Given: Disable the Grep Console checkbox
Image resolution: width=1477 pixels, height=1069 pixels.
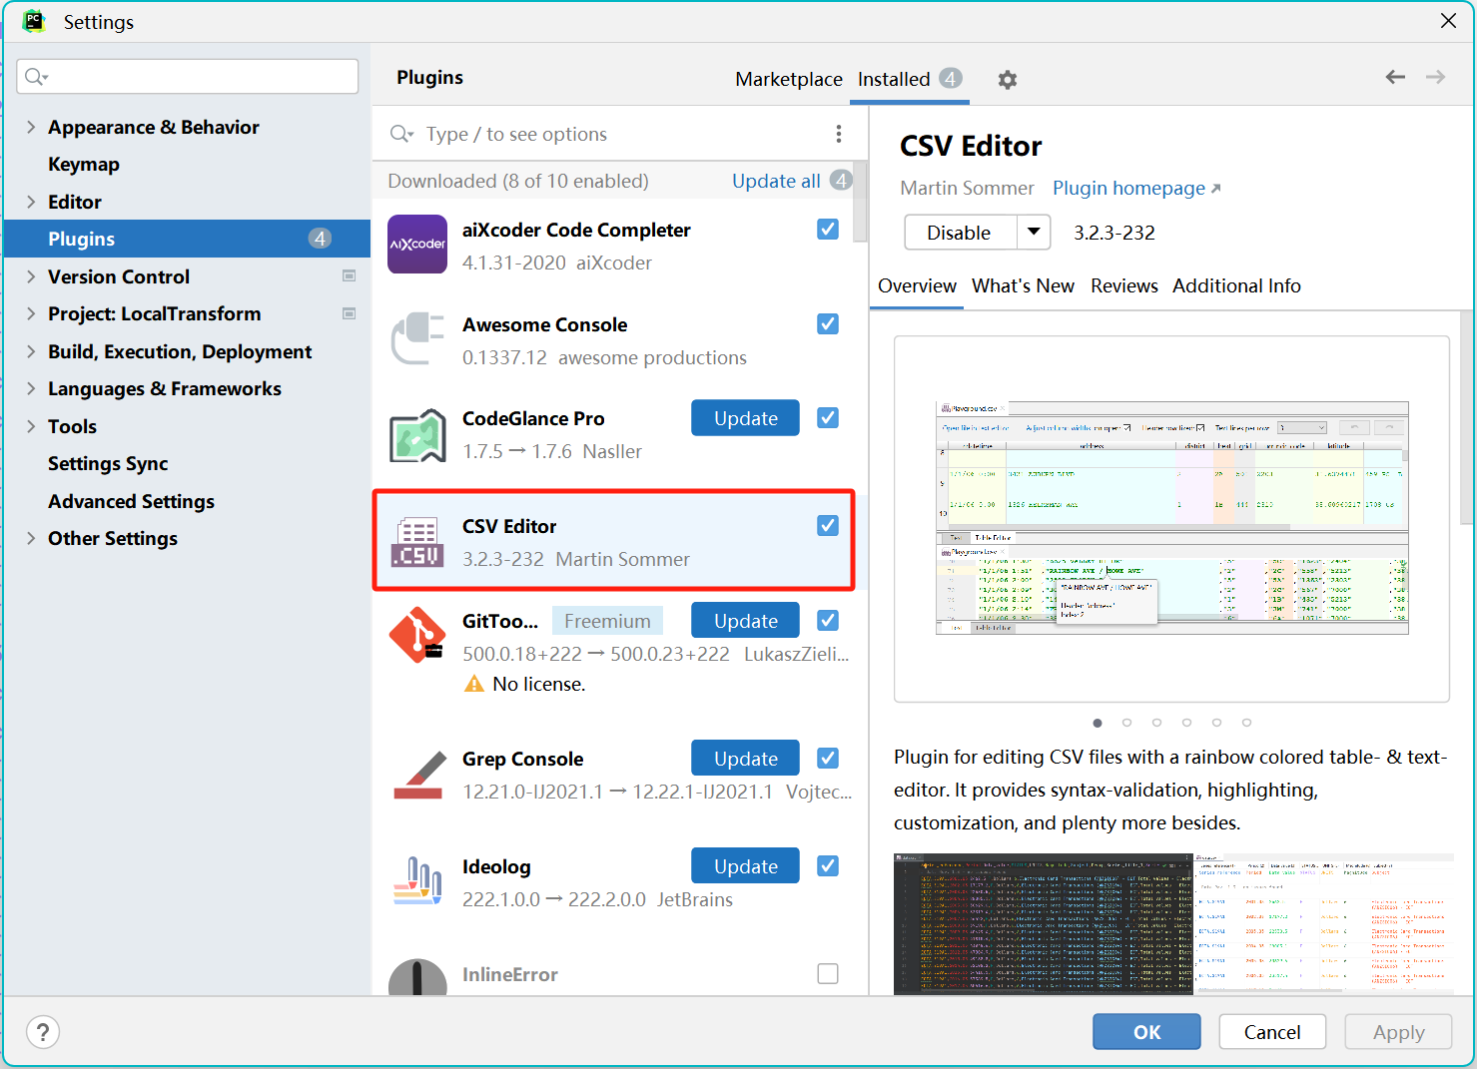Looking at the screenshot, I should [x=828, y=759].
